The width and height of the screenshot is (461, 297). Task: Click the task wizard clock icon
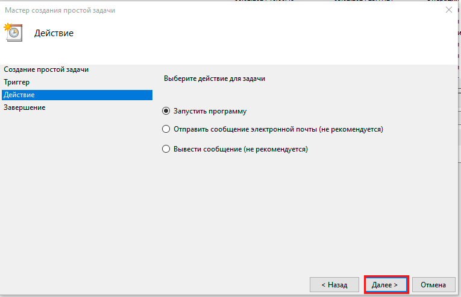click(13, 32)
